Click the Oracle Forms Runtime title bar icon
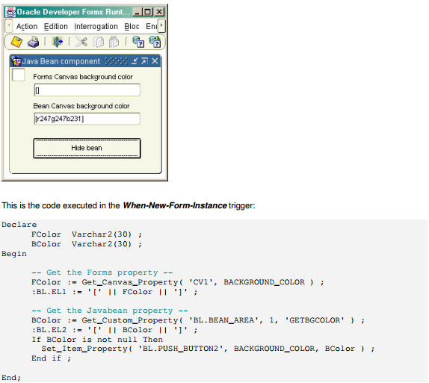The height and width of the screenshot is (383, 429). (10, 12)
